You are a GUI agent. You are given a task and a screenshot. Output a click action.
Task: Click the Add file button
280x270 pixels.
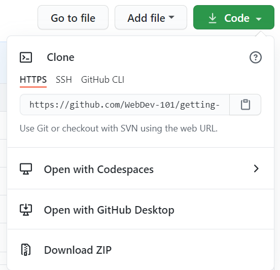(x=151, y=17)
